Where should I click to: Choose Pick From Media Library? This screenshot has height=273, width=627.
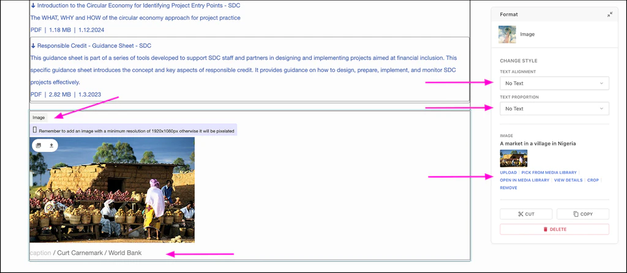click(549, 173)
